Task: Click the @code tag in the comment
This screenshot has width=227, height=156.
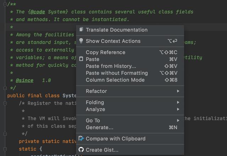Action: [37, 12]
